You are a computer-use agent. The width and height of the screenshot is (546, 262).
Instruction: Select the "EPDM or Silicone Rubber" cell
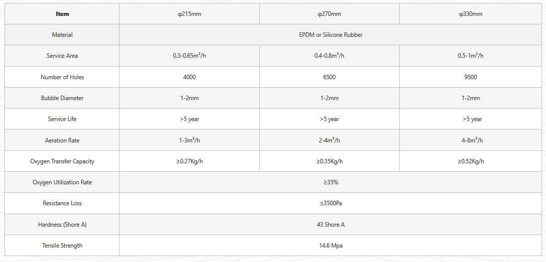pyautogui.click(x=330, y=35)
